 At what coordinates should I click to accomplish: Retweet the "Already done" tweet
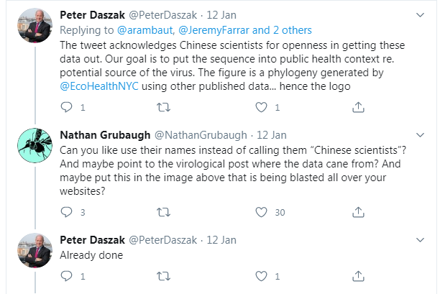point(163,276)
